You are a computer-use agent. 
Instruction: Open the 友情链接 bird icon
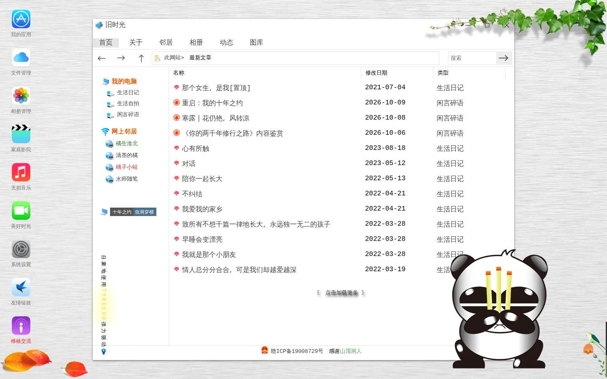21,287
